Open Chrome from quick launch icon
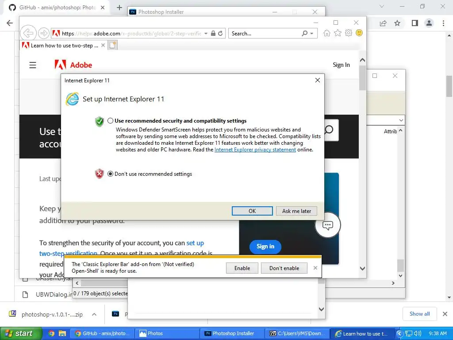Image resolution: width=453 pixels, height=340 pixels. pos(51,333)
